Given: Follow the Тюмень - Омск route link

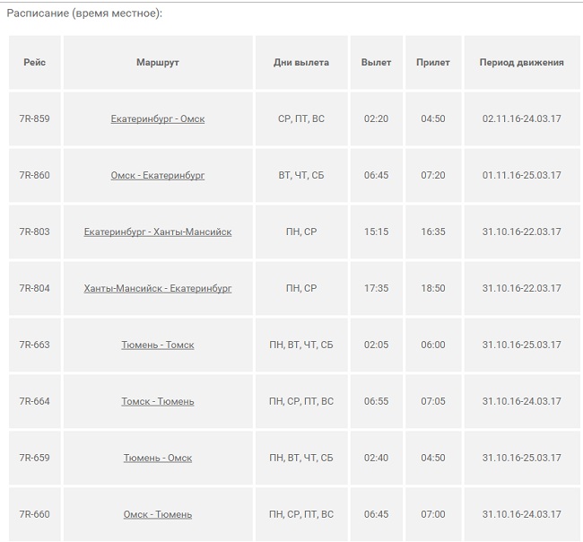Looking at the screenshot, I should pyautogui.click(x=158, y=458).
